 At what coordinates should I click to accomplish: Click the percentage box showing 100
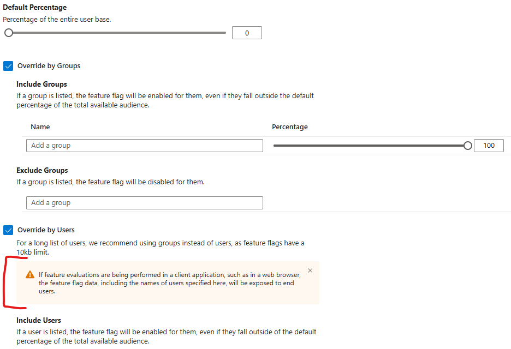(489, 145)
